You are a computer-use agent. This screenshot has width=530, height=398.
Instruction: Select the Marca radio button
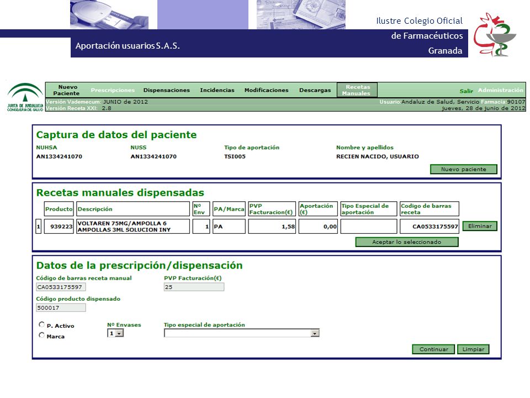click(x=41, y=335)
